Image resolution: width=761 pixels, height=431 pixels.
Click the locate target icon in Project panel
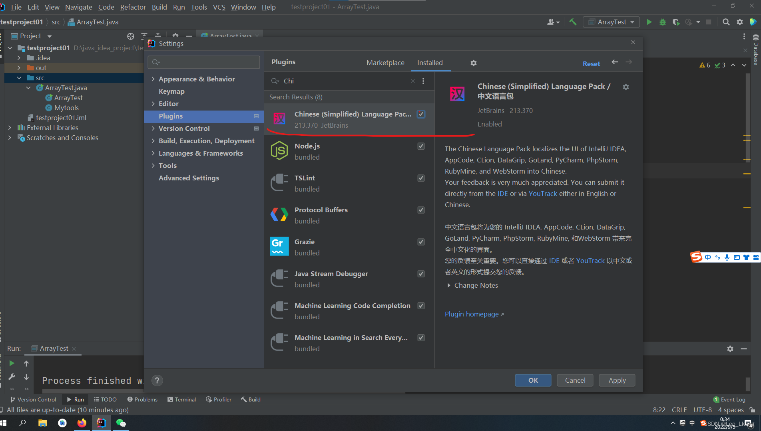[x=131, y=36]
